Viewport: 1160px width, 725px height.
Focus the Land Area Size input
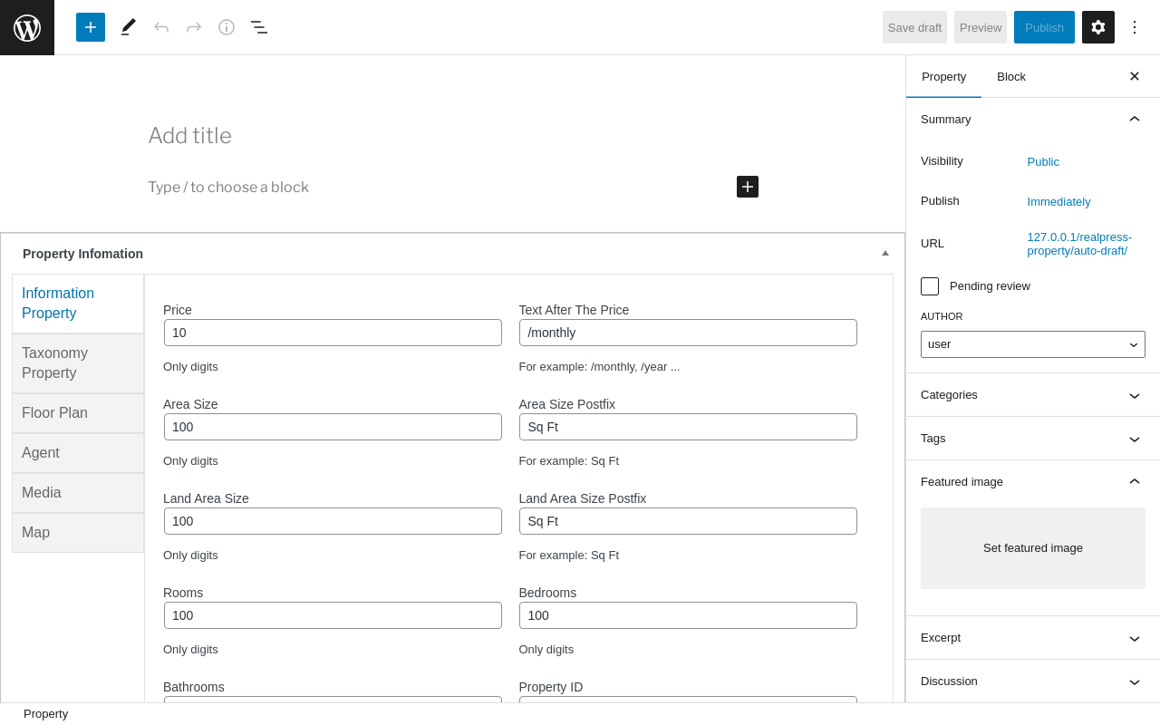[x=333, y=521]
